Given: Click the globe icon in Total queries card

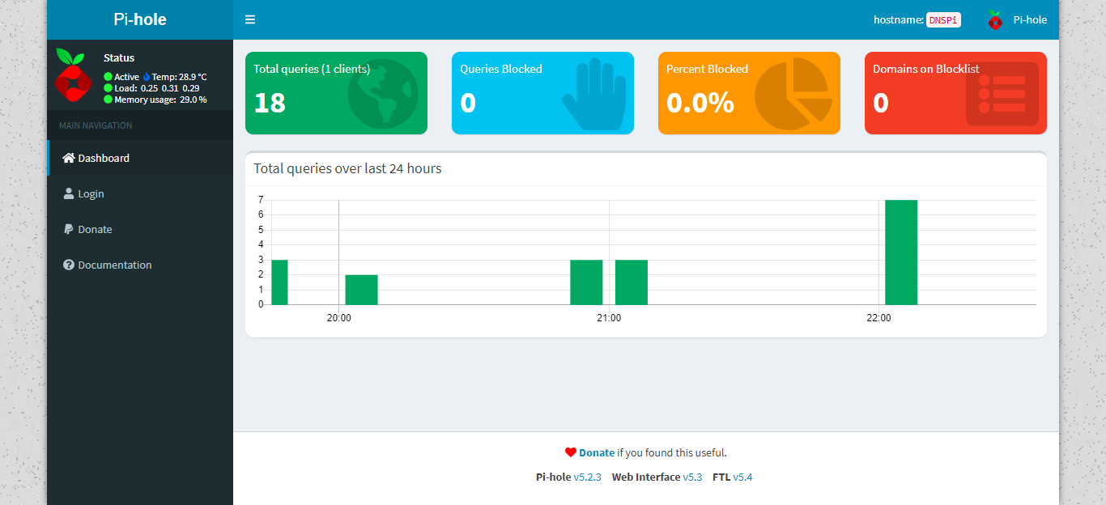Looking at the screenshot, I should tap(383, 94).
